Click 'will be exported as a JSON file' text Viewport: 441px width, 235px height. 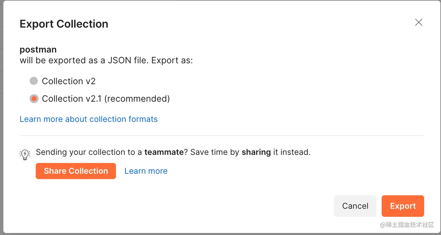[84, 61]
